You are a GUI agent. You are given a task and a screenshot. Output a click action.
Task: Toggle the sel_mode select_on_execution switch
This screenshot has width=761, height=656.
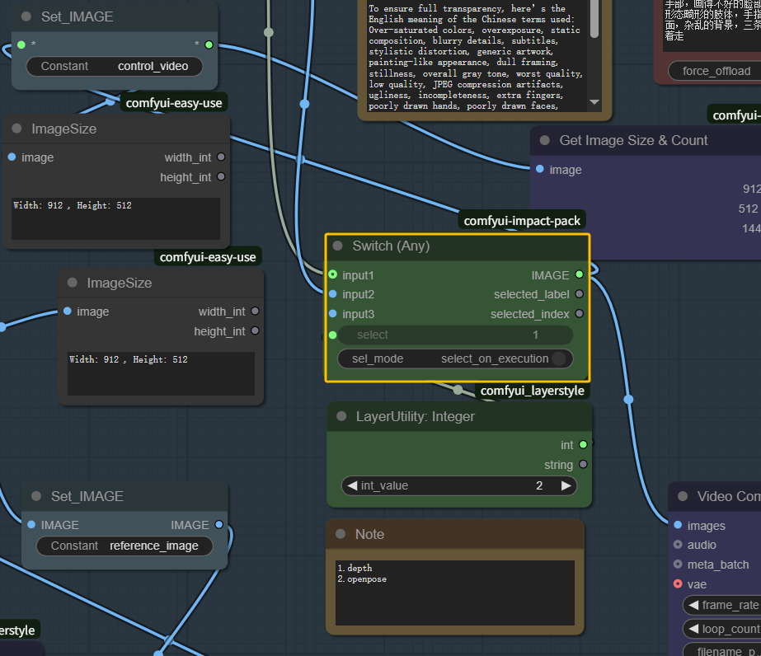[455, 358]
